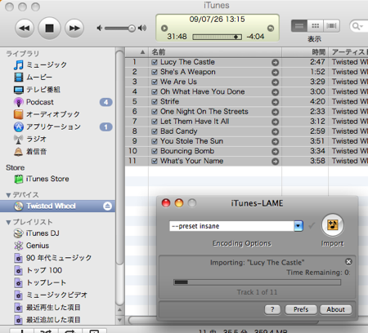368x333 pixels.
Task: Sort by アーティスト column header
Action: coord(349,52)
